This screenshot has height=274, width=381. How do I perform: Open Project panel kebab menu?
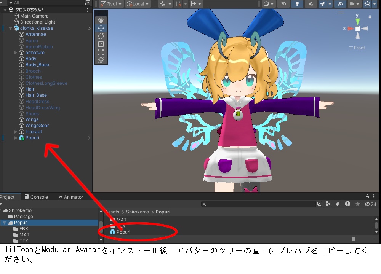(x=374, y=196)
